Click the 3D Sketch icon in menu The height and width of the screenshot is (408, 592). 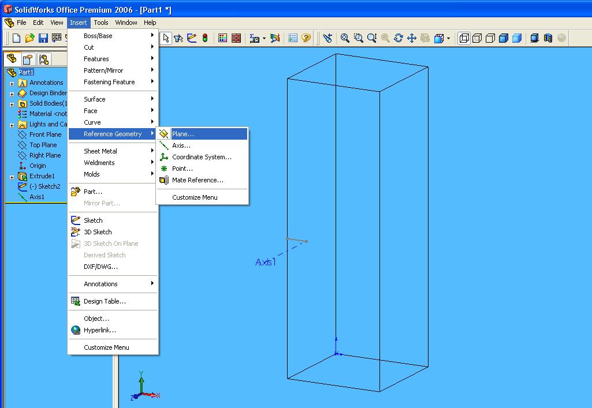coord(76,232)
